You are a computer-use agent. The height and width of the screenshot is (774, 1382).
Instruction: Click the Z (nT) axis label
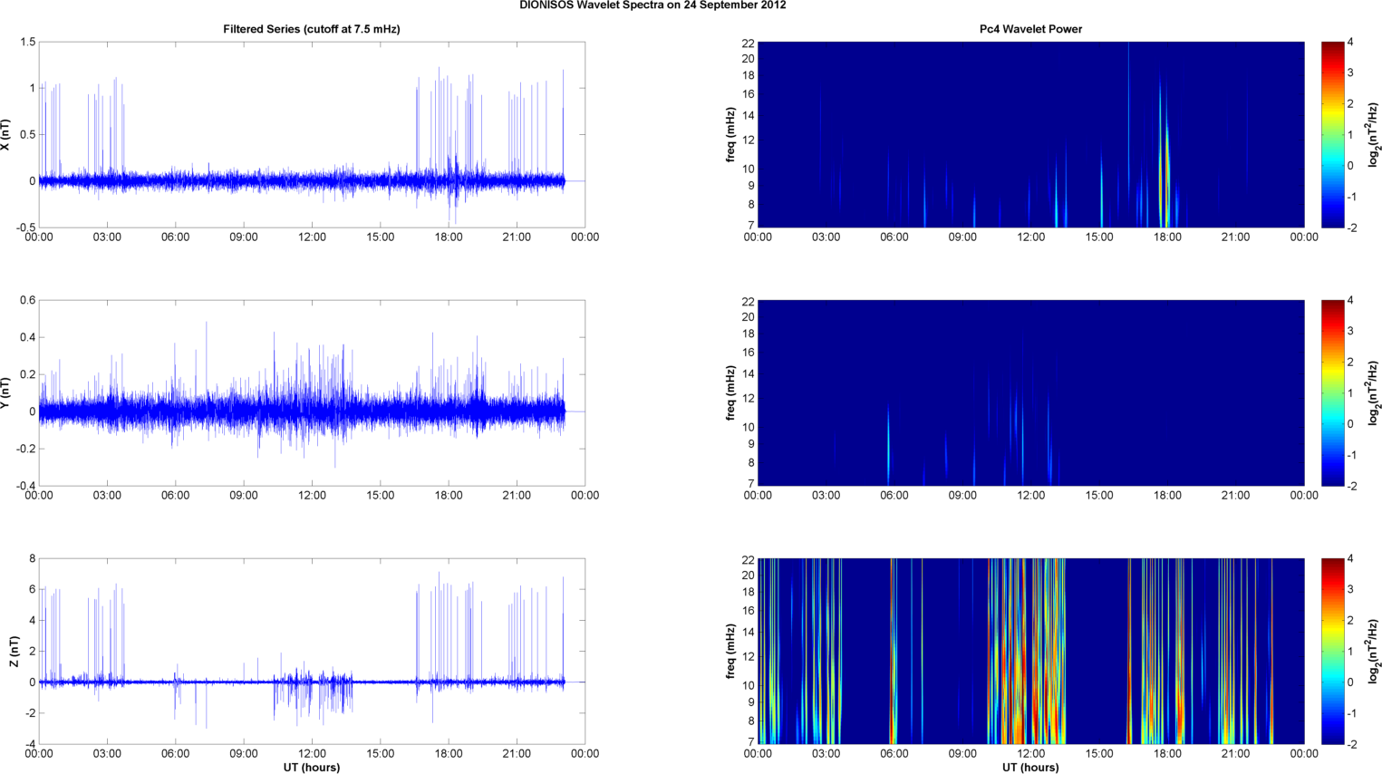[14, 652]
